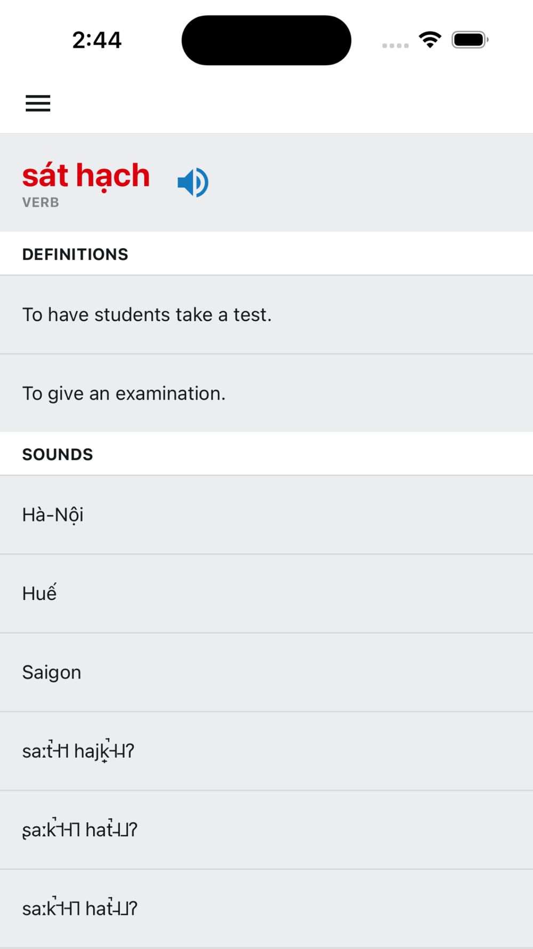Screen dimensions: 533x949
Task: Tap empty navigation bar beside menu icon
Action: (293, 103)
